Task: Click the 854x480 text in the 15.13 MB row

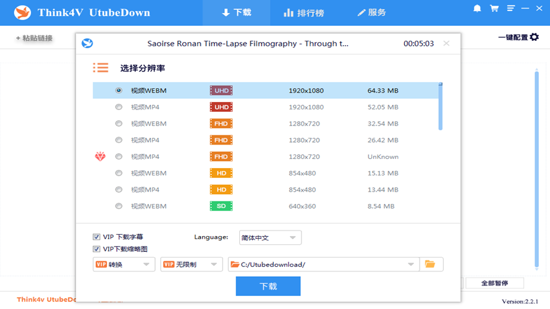Action: (x=302, y=173)
